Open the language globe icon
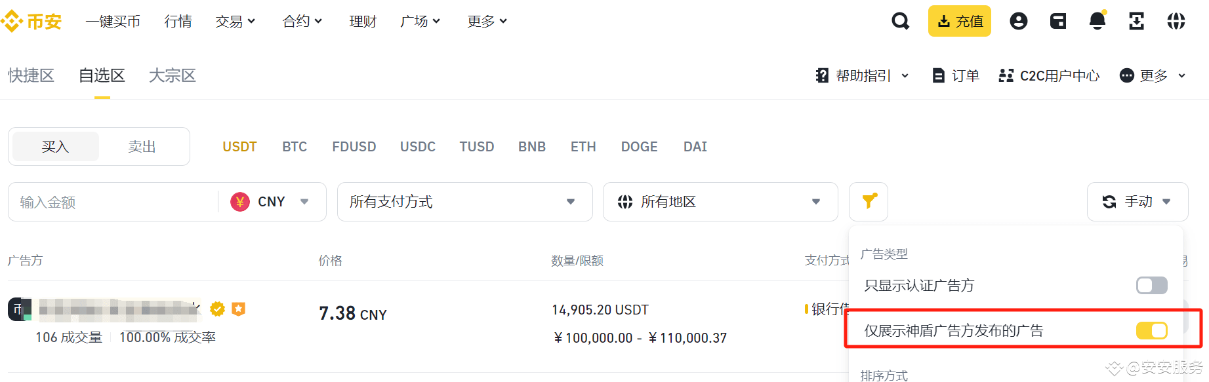 pos(1176,22)
